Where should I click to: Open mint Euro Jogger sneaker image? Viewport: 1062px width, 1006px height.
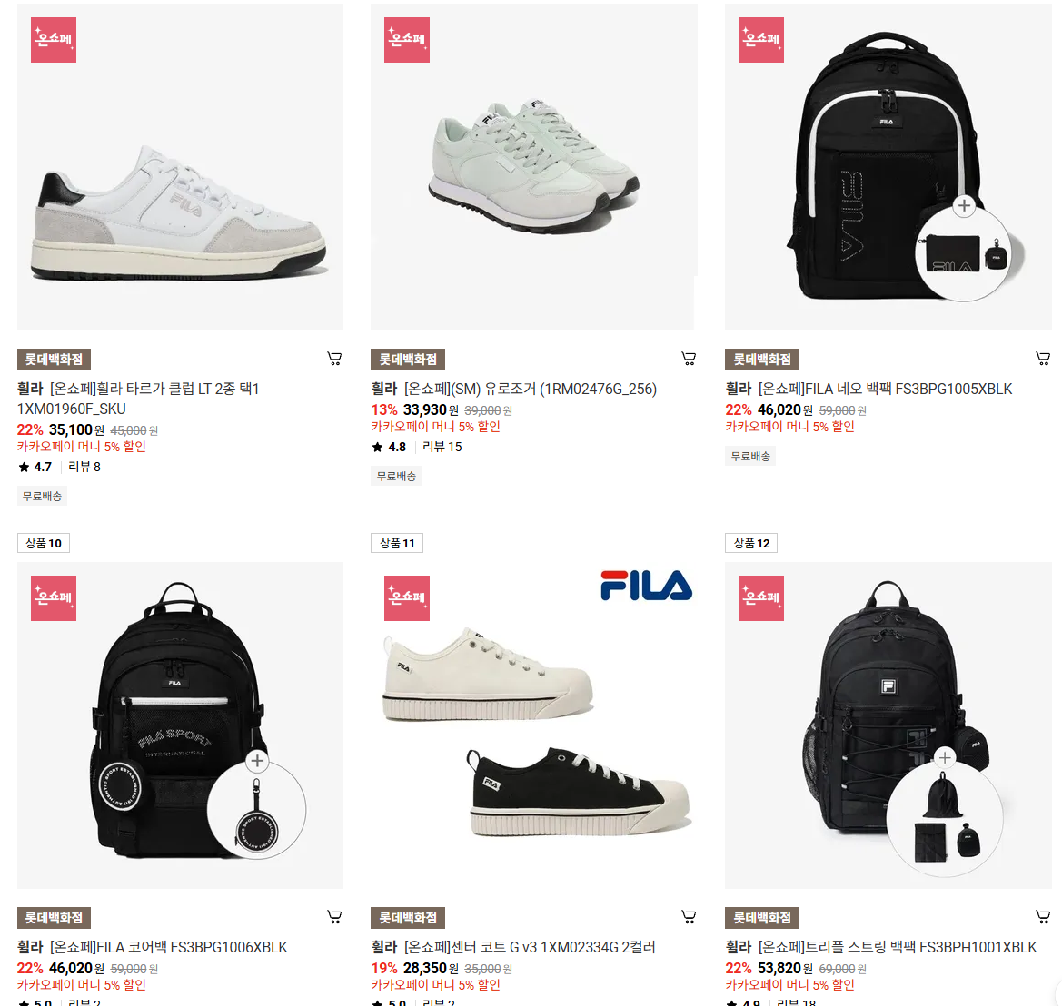pyautogui.click(x=533, y=167)
